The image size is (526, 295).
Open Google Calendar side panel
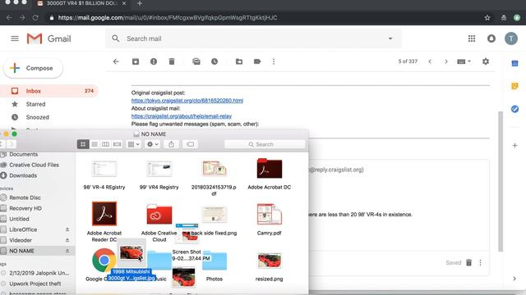click(515, 63)
